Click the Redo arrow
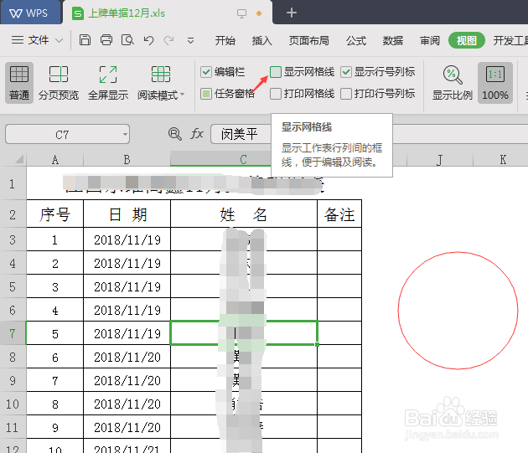Image resolution: width=528 pixels, height=453 pixels. pos(168,40)
